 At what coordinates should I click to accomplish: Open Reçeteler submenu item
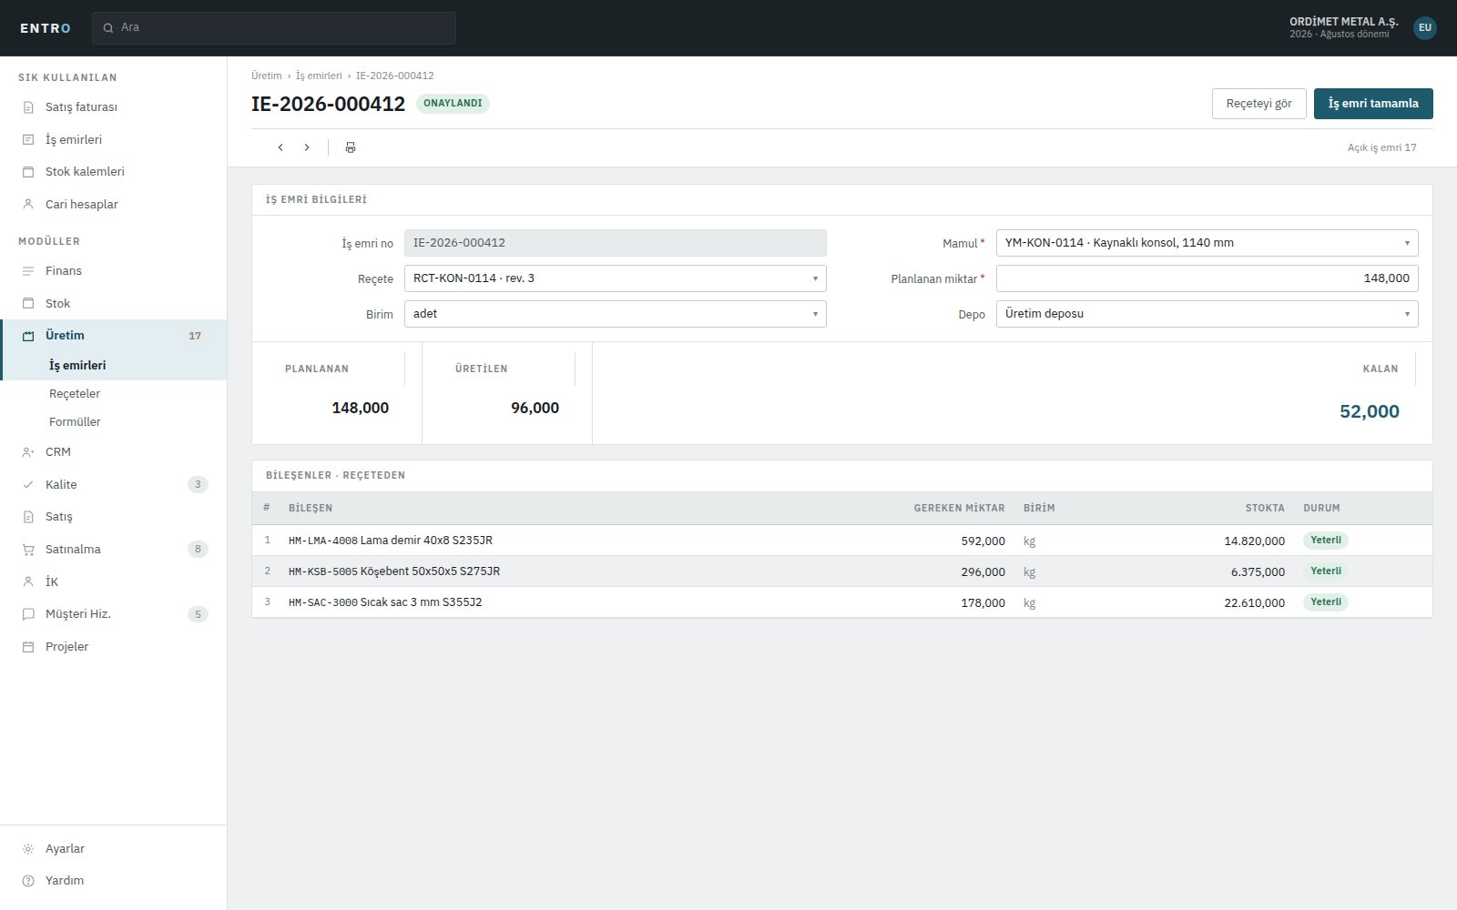(114, 394)
